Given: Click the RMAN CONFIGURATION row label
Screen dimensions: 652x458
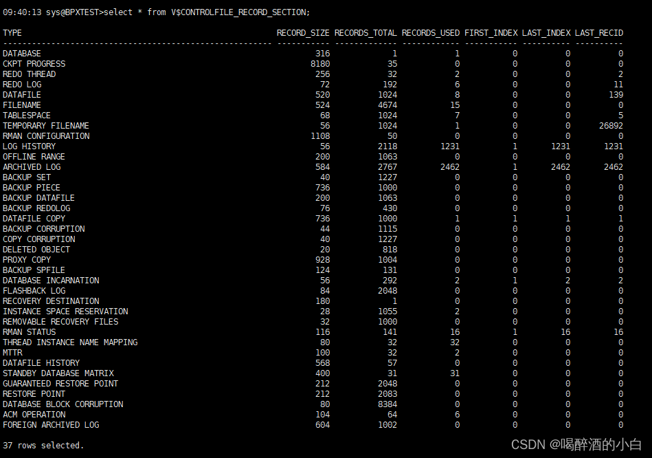Looking at the screenshot, I should [x=46, y=136].
